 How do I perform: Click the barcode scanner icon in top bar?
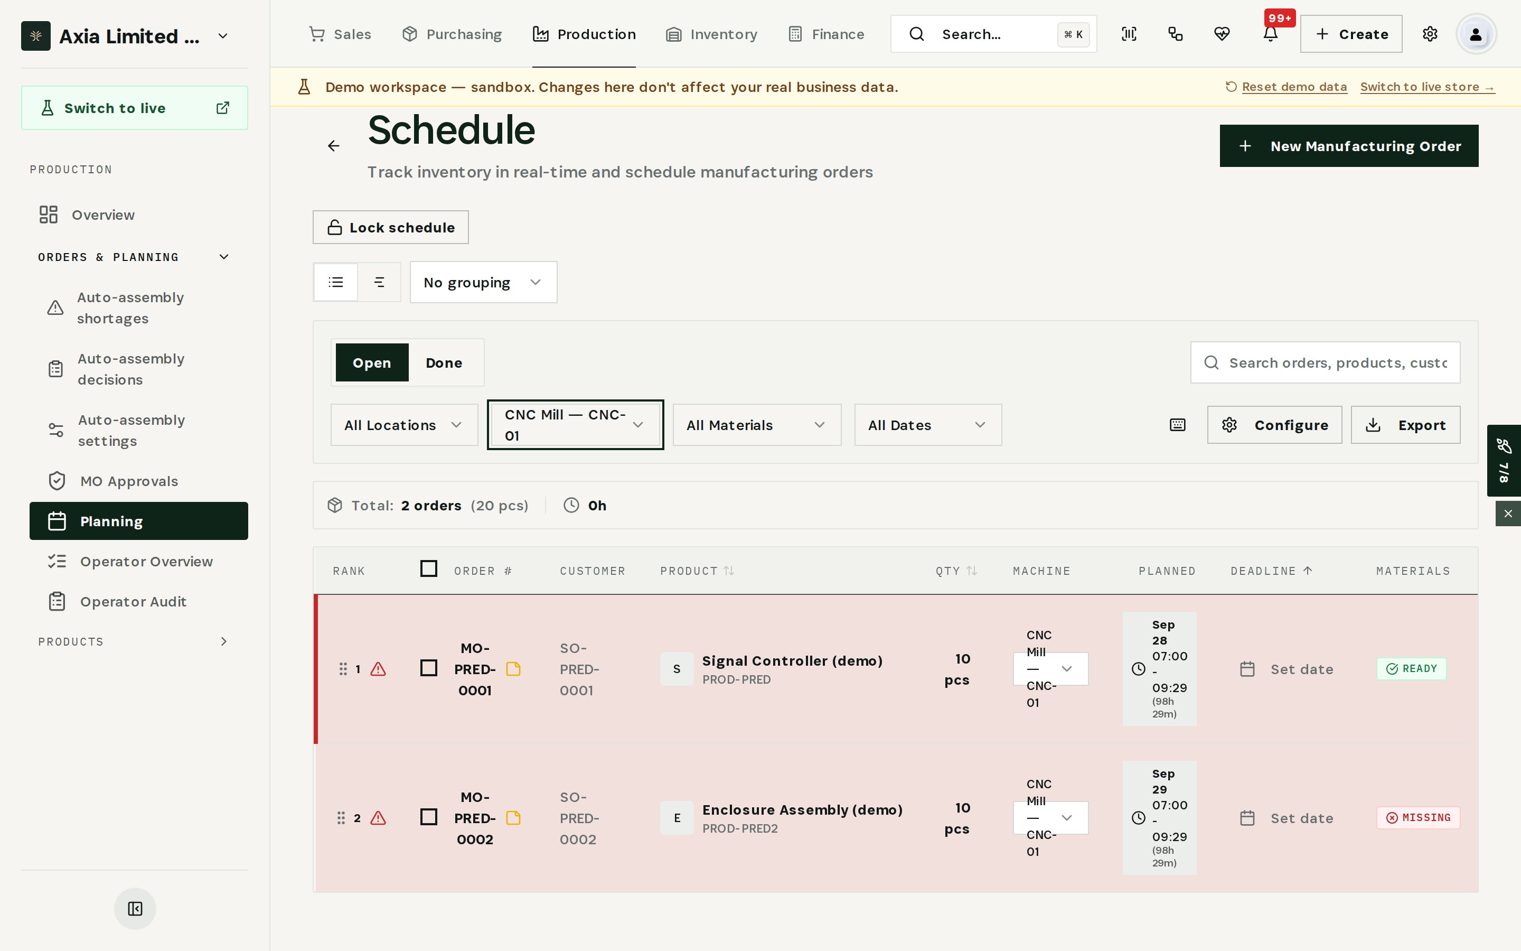1129,34
